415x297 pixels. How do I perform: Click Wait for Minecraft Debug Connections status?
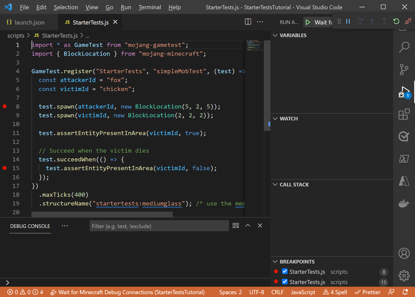[x=127, y=292]
